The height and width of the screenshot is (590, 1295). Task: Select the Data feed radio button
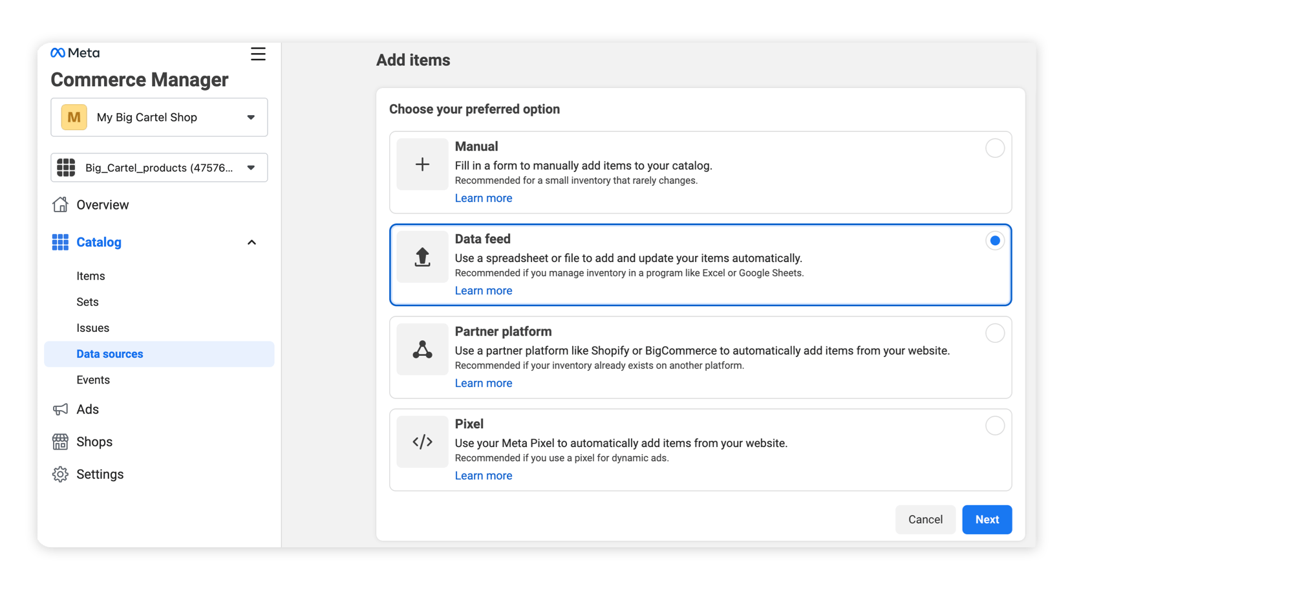point(995,241)
